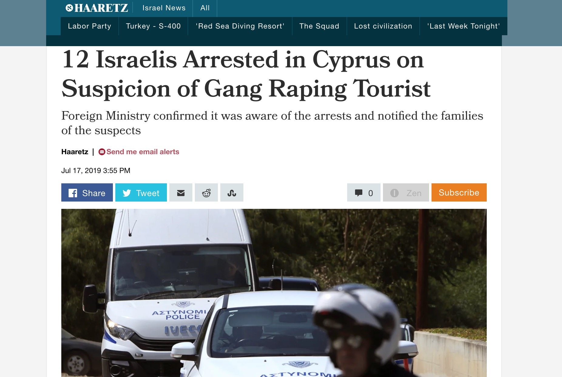Open Lost civilization topic

click(x=383, y=26)
